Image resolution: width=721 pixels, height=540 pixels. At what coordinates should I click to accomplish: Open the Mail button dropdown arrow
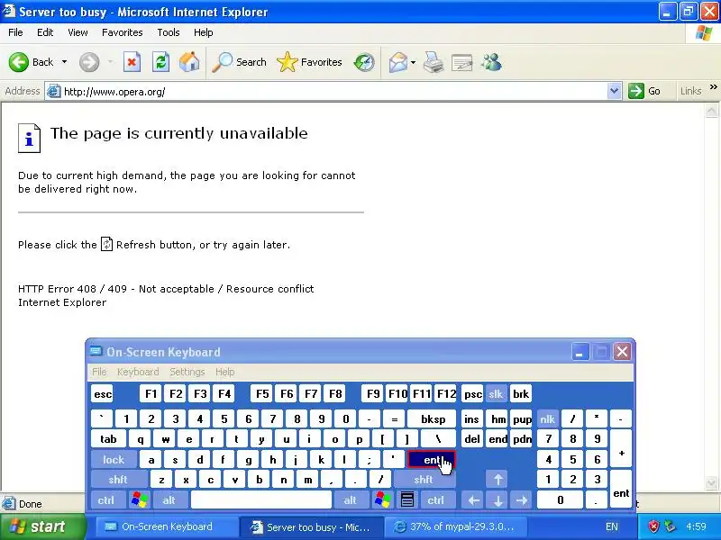(x=413, y=62)
